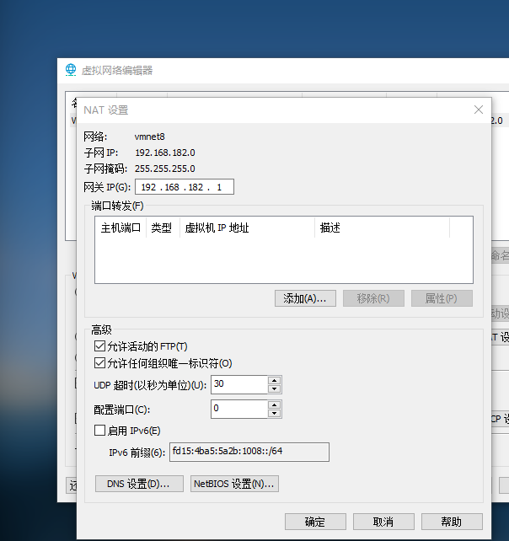The image size is (509, 541).
Task: Click the 描述 column header
Action: [382, 228]
